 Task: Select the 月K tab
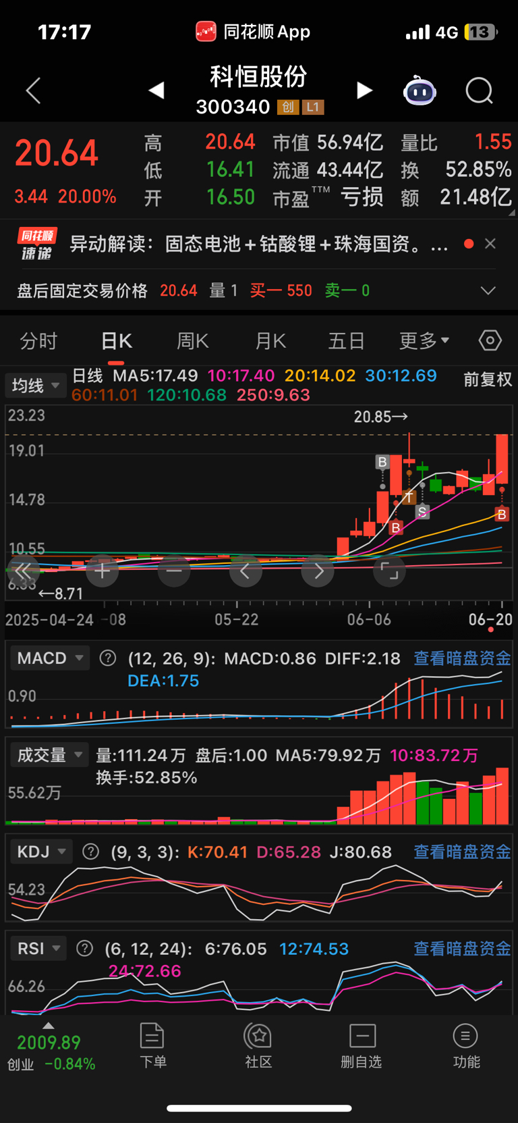[x=270, y=341]
